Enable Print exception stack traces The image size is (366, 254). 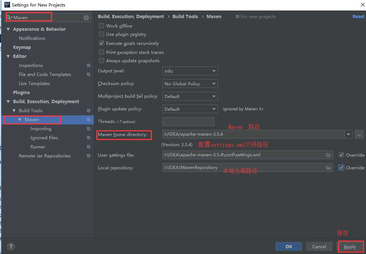101,52
